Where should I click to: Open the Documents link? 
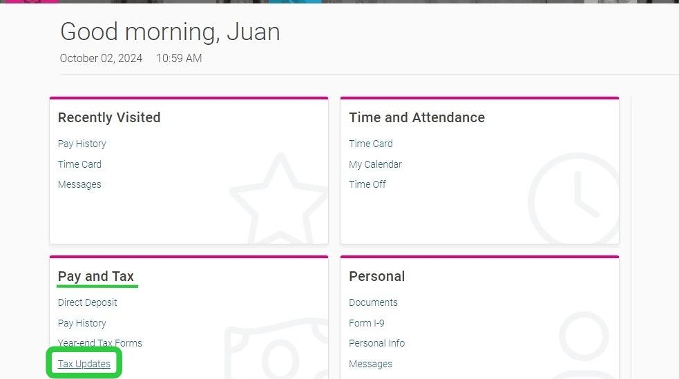coord(373,302)
